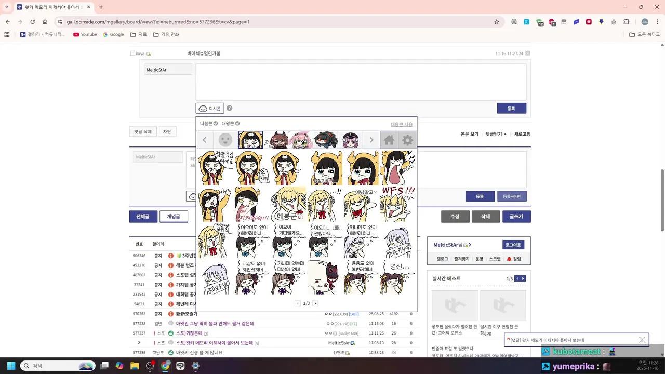Close the 댓글 notification popup

(x=642, y=340)
